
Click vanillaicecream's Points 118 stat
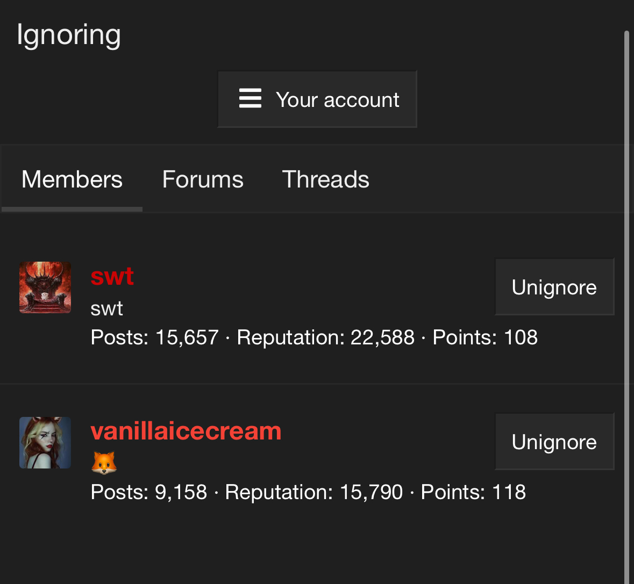(x=473, y=492)
